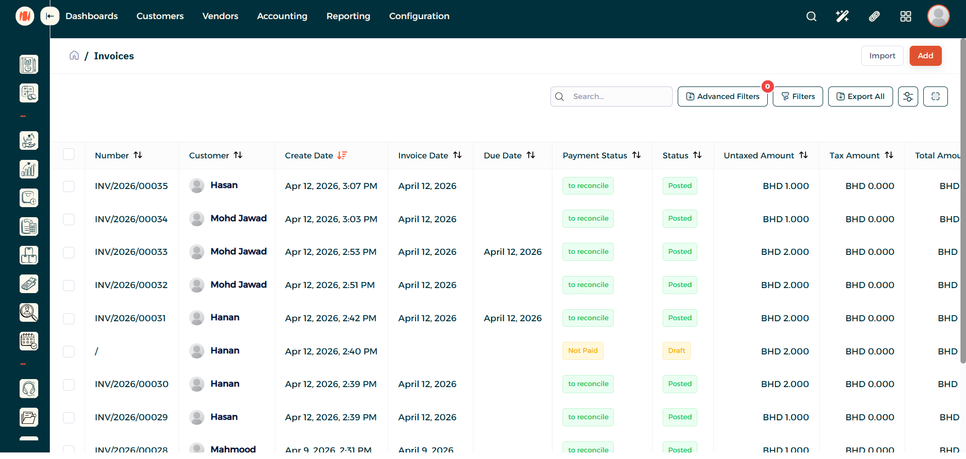This screenshot has width=966, height=459.
Task: Open the Reporting menu
Action: point(348,16)
